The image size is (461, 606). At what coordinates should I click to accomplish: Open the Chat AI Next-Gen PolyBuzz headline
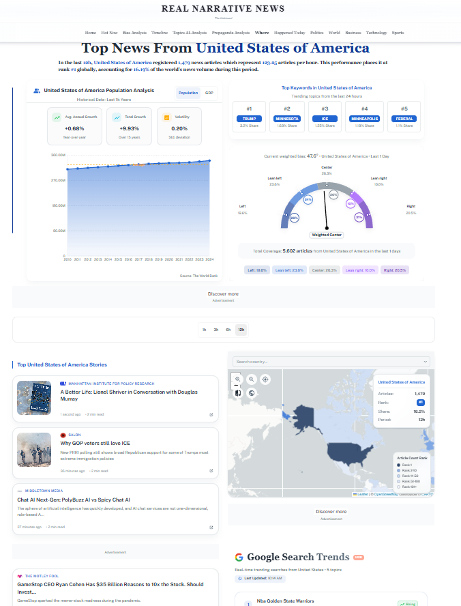(x=74, y=500)
